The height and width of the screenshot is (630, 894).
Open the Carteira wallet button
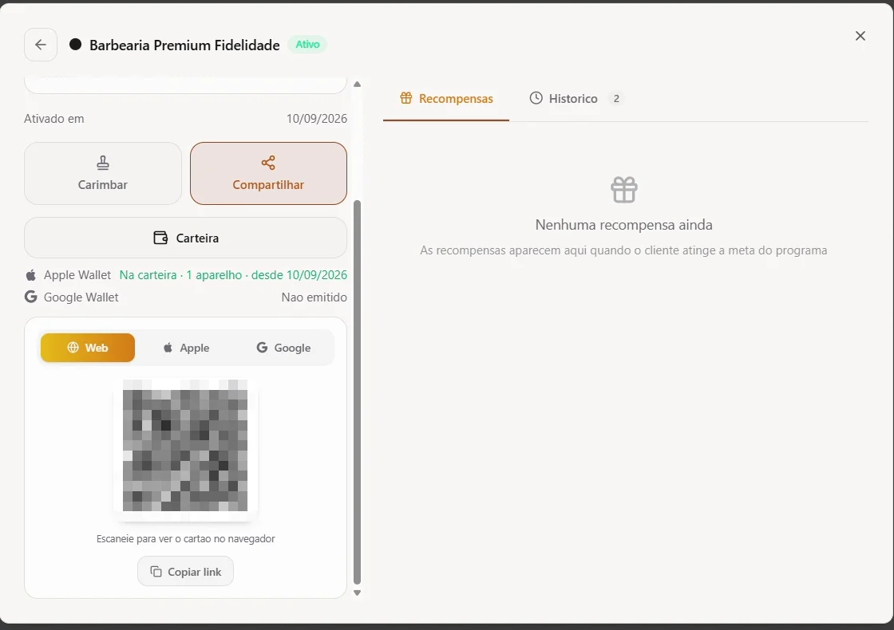(185, 238)
